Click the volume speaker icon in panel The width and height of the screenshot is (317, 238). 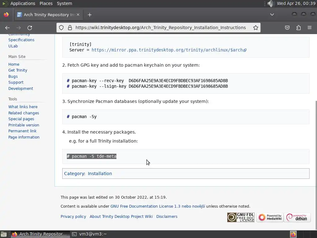point(270,3)
